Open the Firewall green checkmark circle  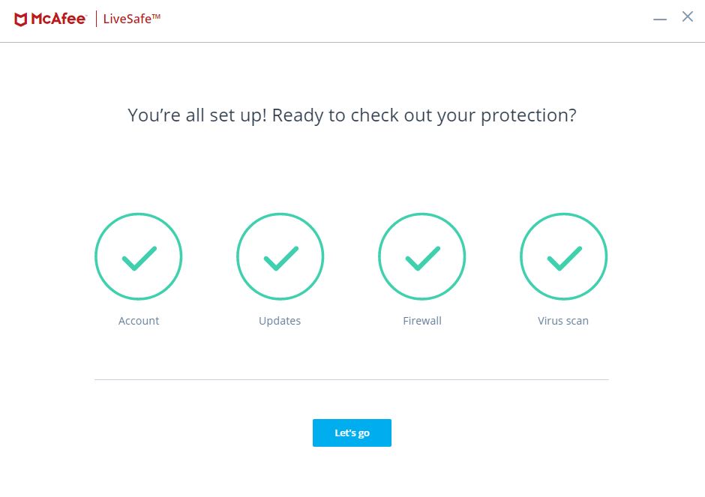(x=421, y=256)
